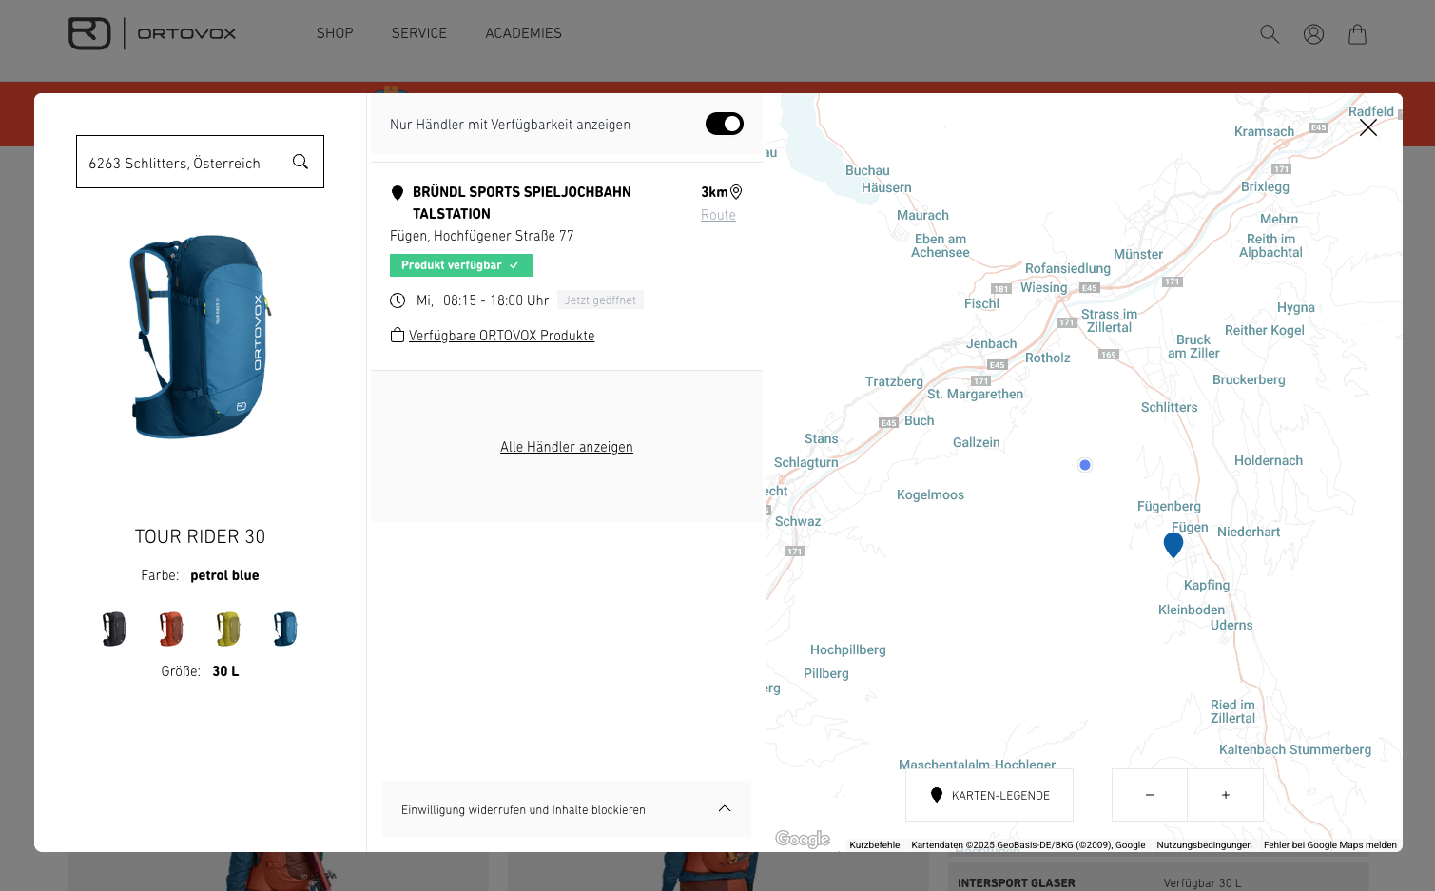The height and width of the screenshot is (891, 1435).
Task: Click the 3km distance marker icon
Action: (x=736, y=192)
